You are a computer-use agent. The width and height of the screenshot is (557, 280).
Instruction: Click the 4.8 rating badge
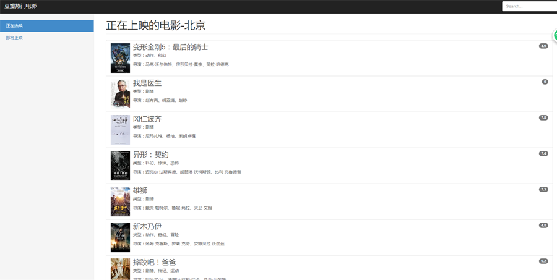(543, 226)
